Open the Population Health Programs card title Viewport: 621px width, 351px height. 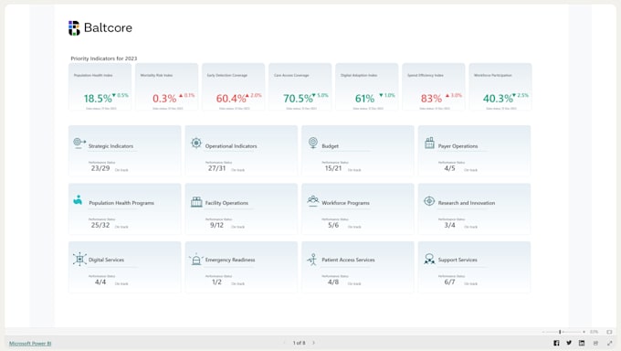point(121,203)
